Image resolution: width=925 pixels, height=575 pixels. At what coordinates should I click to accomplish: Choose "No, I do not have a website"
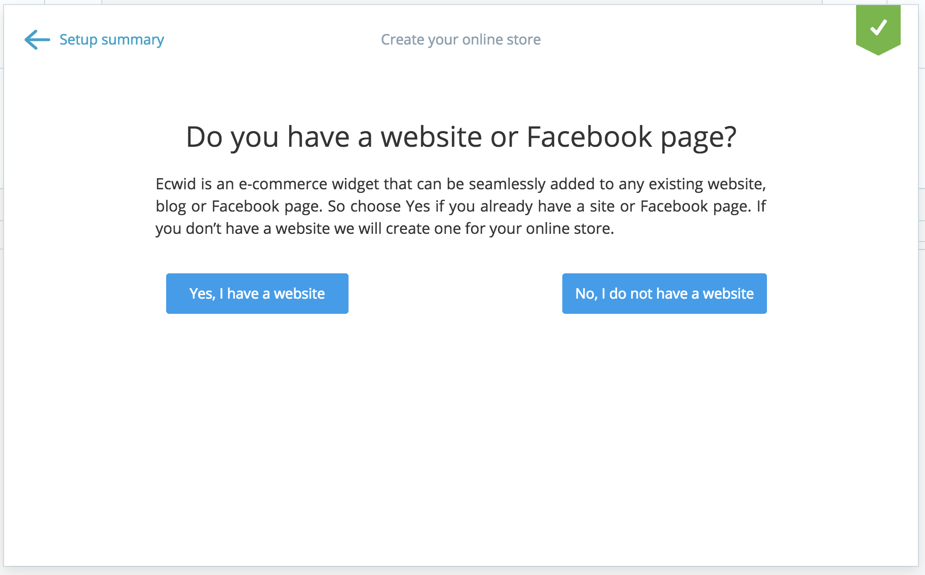664,294
